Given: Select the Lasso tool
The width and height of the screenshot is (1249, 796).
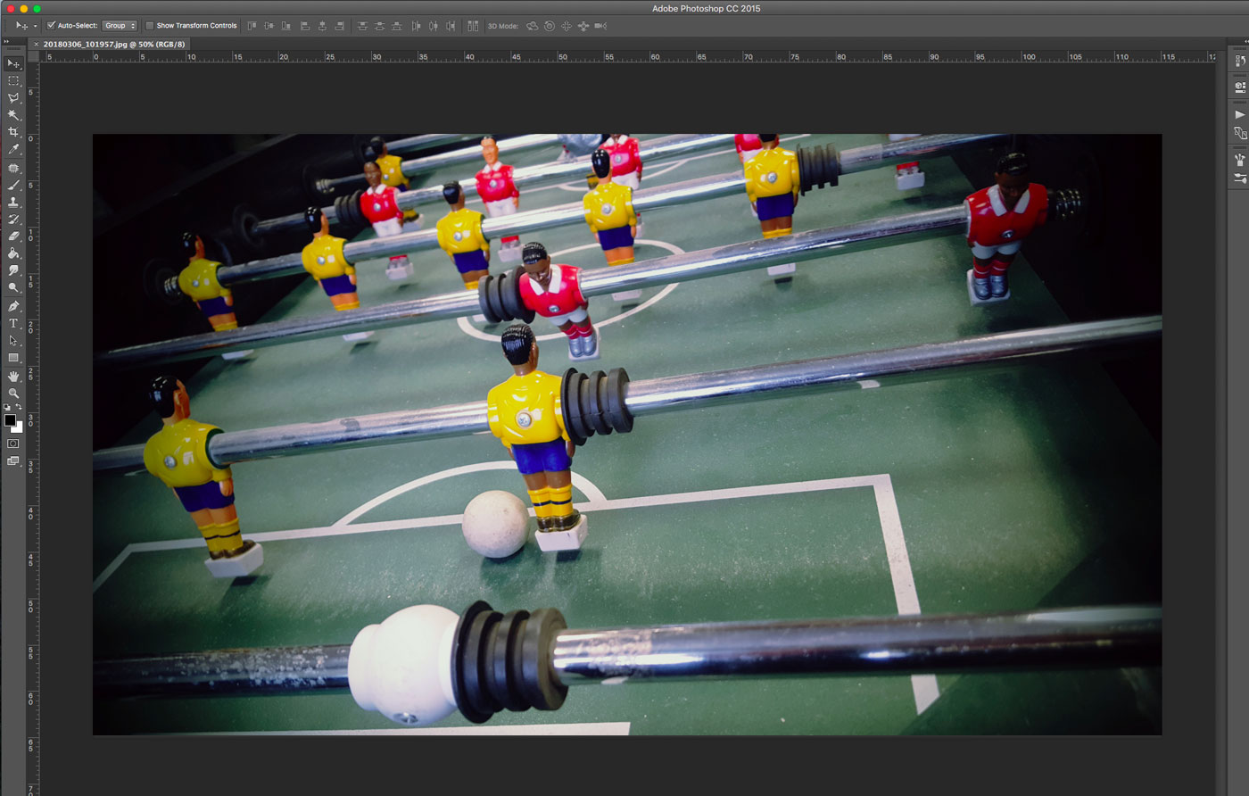Looking at the screenshot, I should click(12, 98).
